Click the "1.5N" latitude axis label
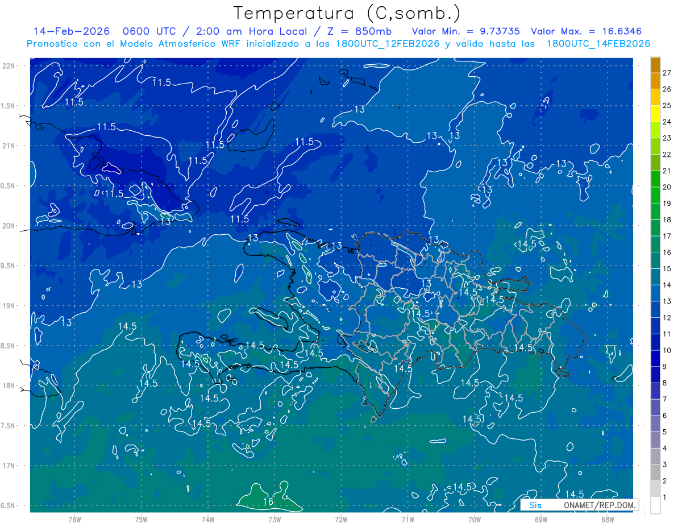The width and height of the screenshot is (682, 527). [x=9, y=106]
